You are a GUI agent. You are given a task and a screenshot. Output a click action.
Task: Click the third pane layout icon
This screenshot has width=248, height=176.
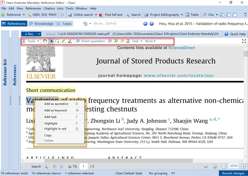(x=235, y=15)
